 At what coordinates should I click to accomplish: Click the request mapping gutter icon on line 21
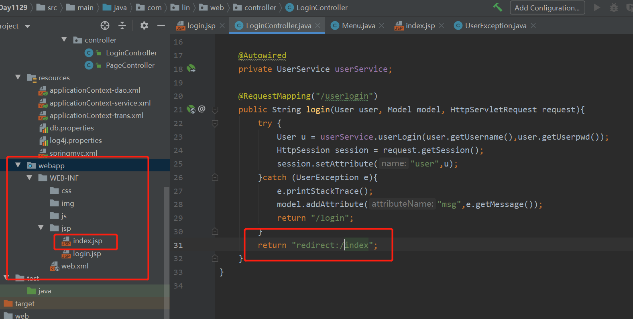191,109
